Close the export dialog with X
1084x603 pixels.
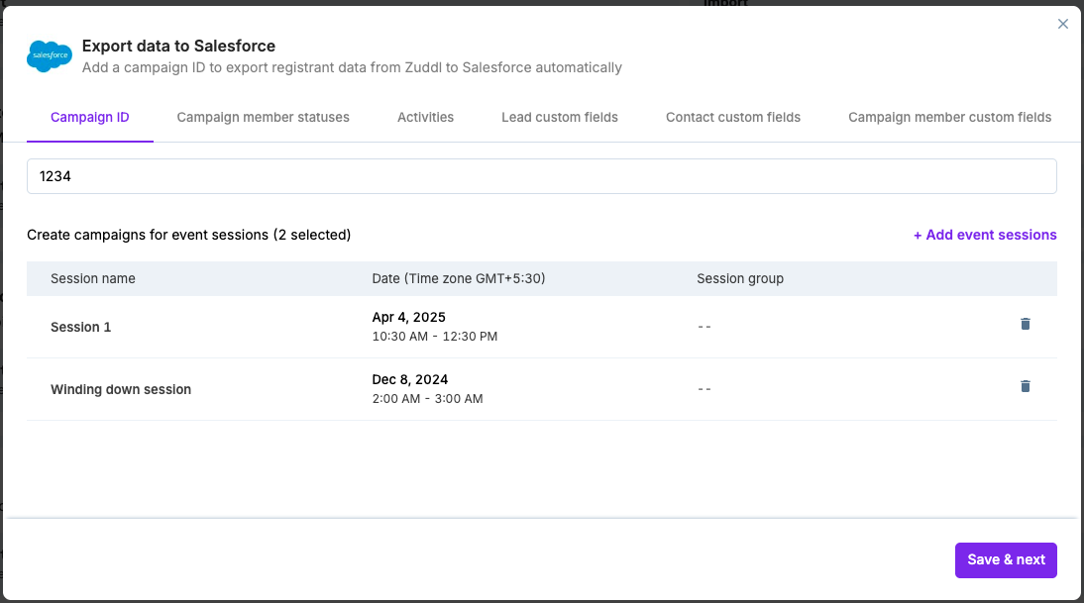coord(1063,24)
